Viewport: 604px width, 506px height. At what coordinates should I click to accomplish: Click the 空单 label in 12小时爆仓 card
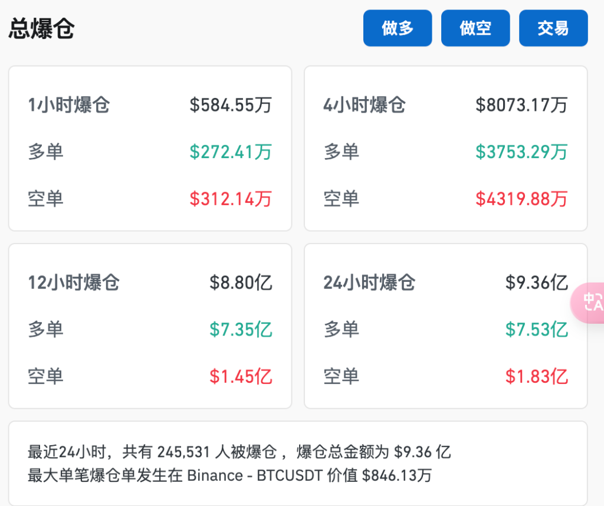tap(45, 377)
